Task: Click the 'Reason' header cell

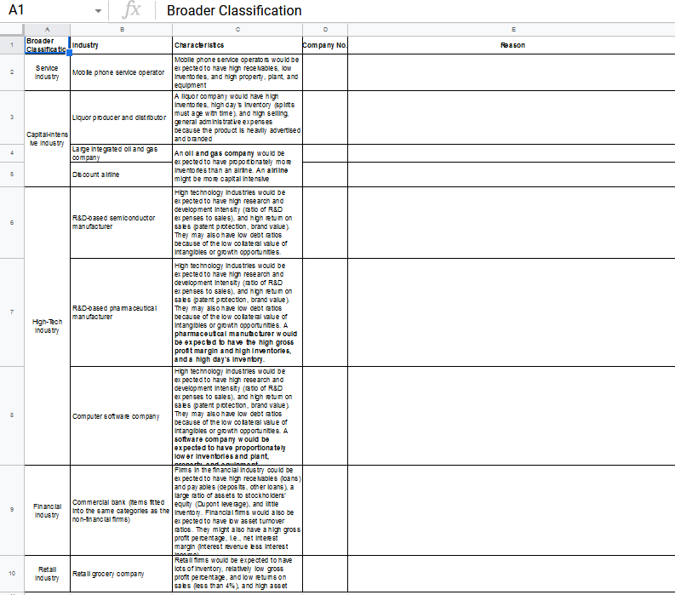Action: pyautogui.click(x=512, y=45)
